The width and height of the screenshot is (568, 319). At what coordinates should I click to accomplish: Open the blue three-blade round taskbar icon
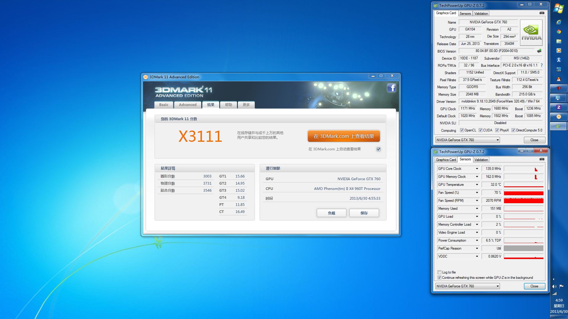coord(559,60)
